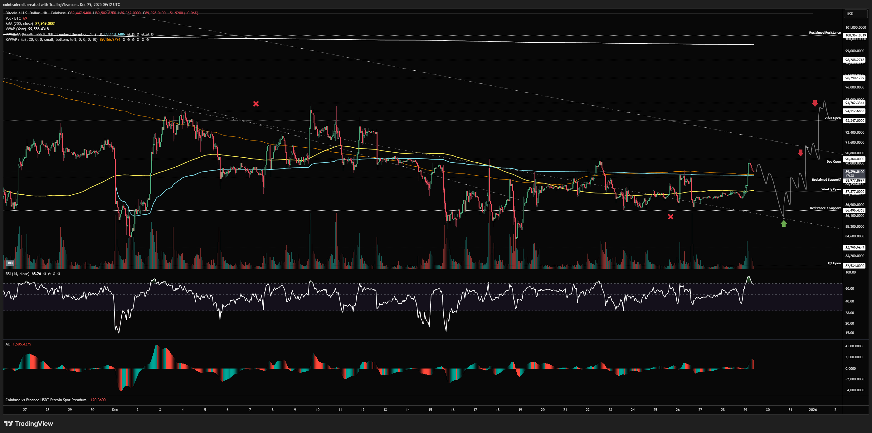Click the upper red X marker
Viewport: 872px width, 433px height.
[x=256, y=104]
